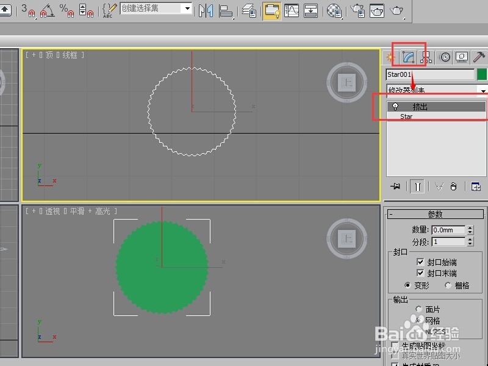Open Render Setup teapot icon
The height and width of the screenshot is (366, 488).
[x=357, y=10]
